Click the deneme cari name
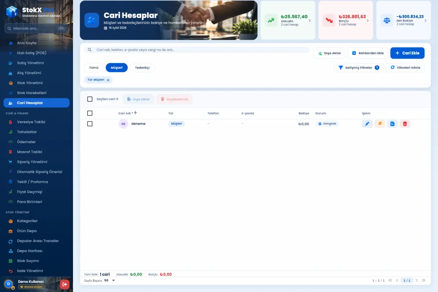The image size is (438, 292). (x=138, y=124)
